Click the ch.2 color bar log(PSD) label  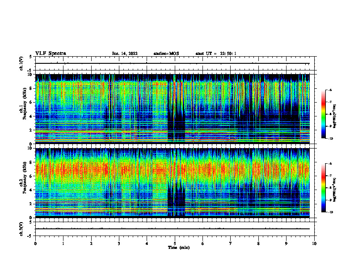coord(335,190)
